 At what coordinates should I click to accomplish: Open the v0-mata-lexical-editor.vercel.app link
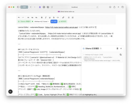pyautogui.click(x=62, y=27)
